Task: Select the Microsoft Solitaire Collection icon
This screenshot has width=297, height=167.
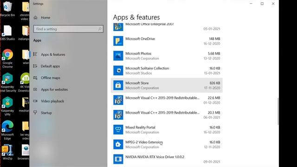Action: [x=118, y=71]
